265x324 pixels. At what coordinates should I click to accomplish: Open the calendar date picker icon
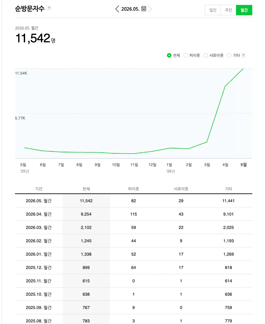tap(144, 9)
